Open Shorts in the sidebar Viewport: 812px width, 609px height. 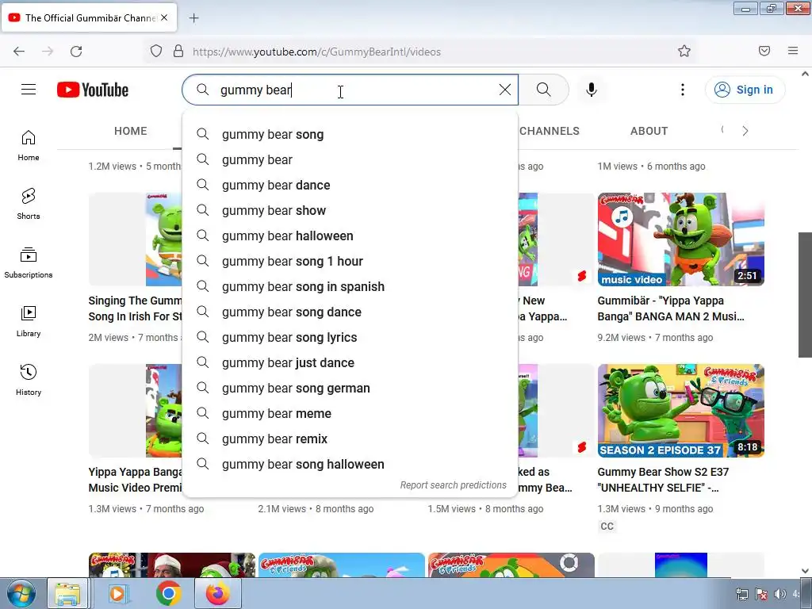coord(29,204)
